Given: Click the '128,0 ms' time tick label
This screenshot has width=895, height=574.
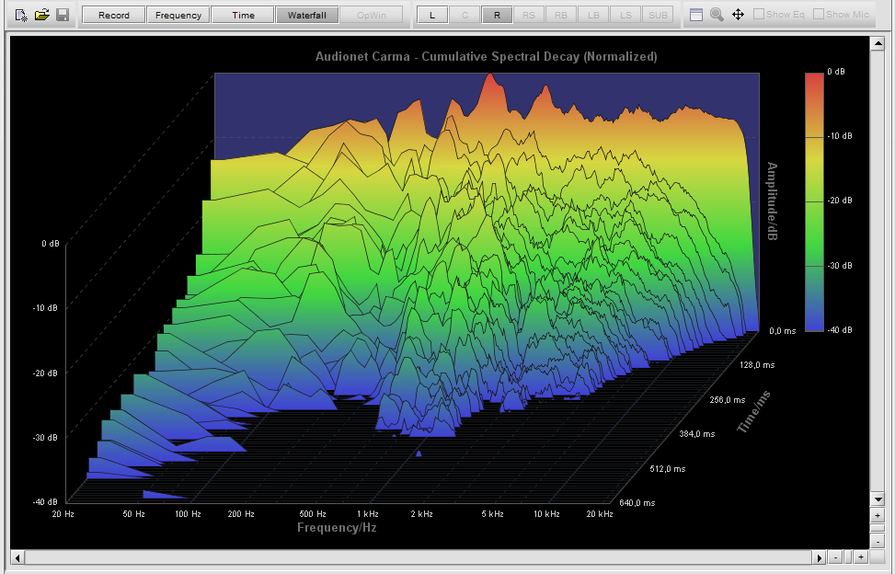Looking at the screenshot, I should (x=757, y=364).
